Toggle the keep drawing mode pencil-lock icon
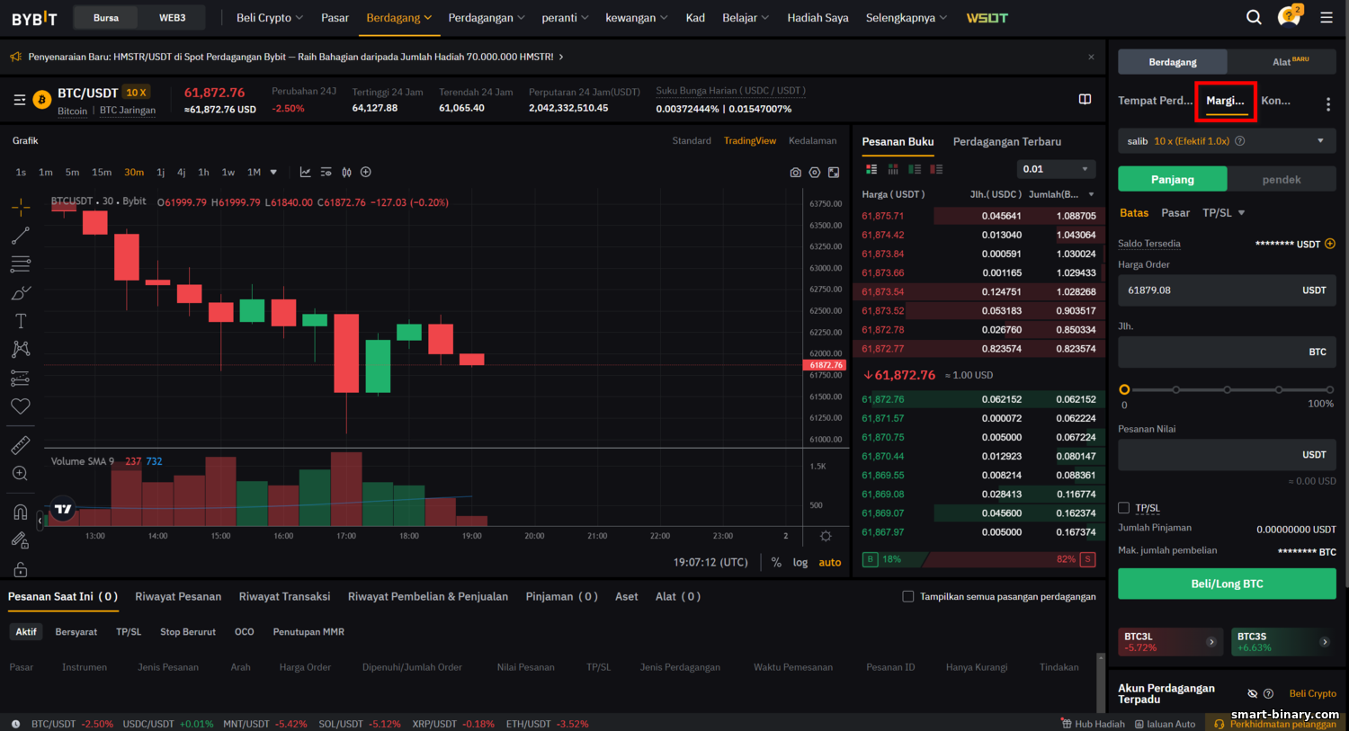Viewport: 1349px width, 731px height. [x=21, y=540]
